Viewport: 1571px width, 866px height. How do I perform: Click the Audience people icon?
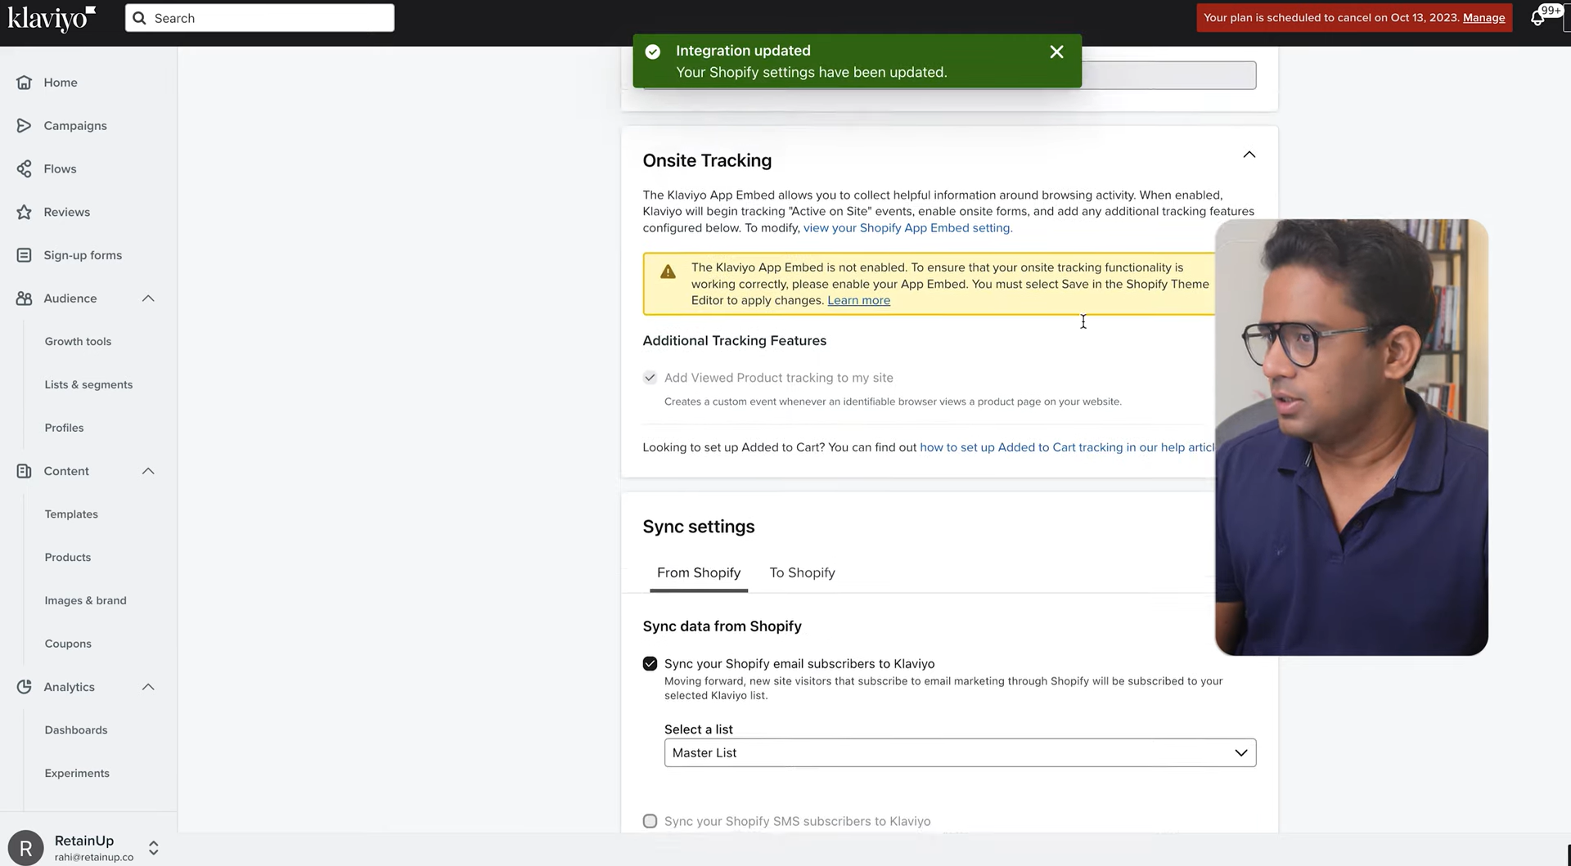(x=25, y=298)
